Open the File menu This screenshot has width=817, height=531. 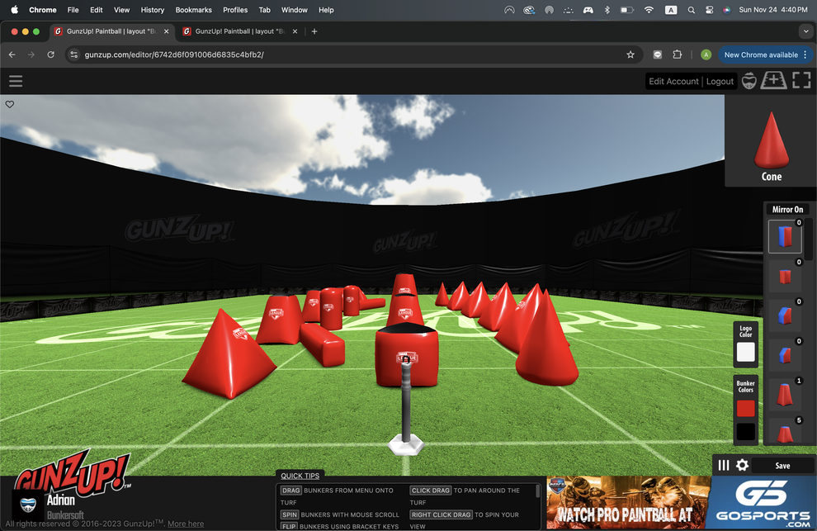pos(73,10)
